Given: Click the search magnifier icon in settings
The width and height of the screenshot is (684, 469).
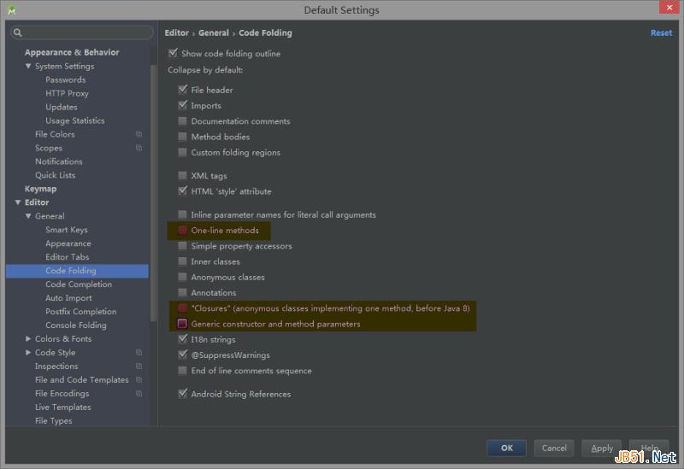Looking at the screenshot, I should (17, 32).
